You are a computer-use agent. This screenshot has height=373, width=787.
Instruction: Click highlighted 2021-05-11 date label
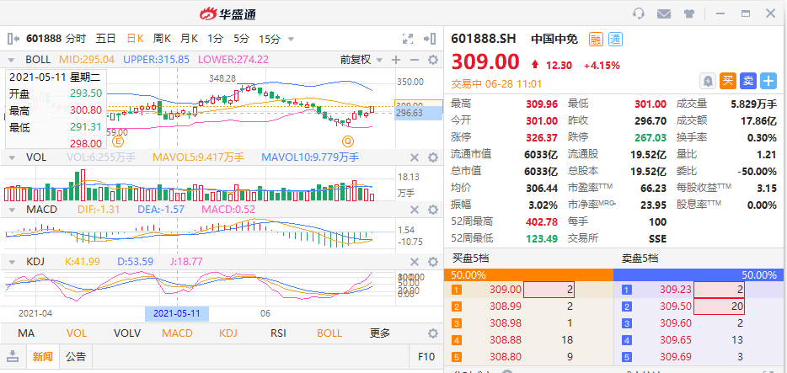tap(177, 314)
